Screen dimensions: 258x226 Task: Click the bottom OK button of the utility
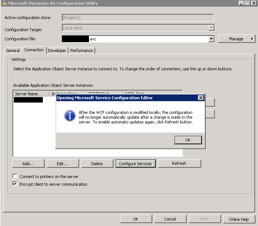[136, 219]
